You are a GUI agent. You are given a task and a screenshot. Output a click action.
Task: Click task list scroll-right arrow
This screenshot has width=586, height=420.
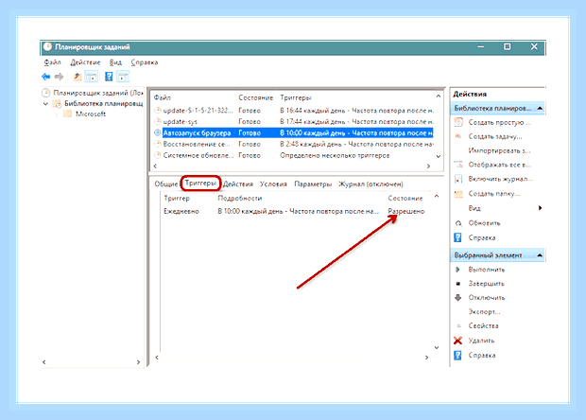coord(429,166)
